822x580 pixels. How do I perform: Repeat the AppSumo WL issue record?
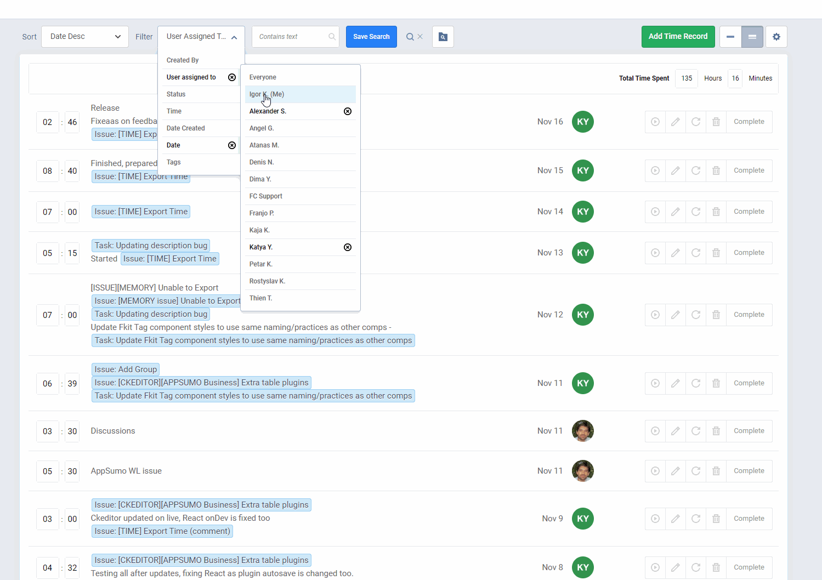pyautogui.click(x=696, y=471)
